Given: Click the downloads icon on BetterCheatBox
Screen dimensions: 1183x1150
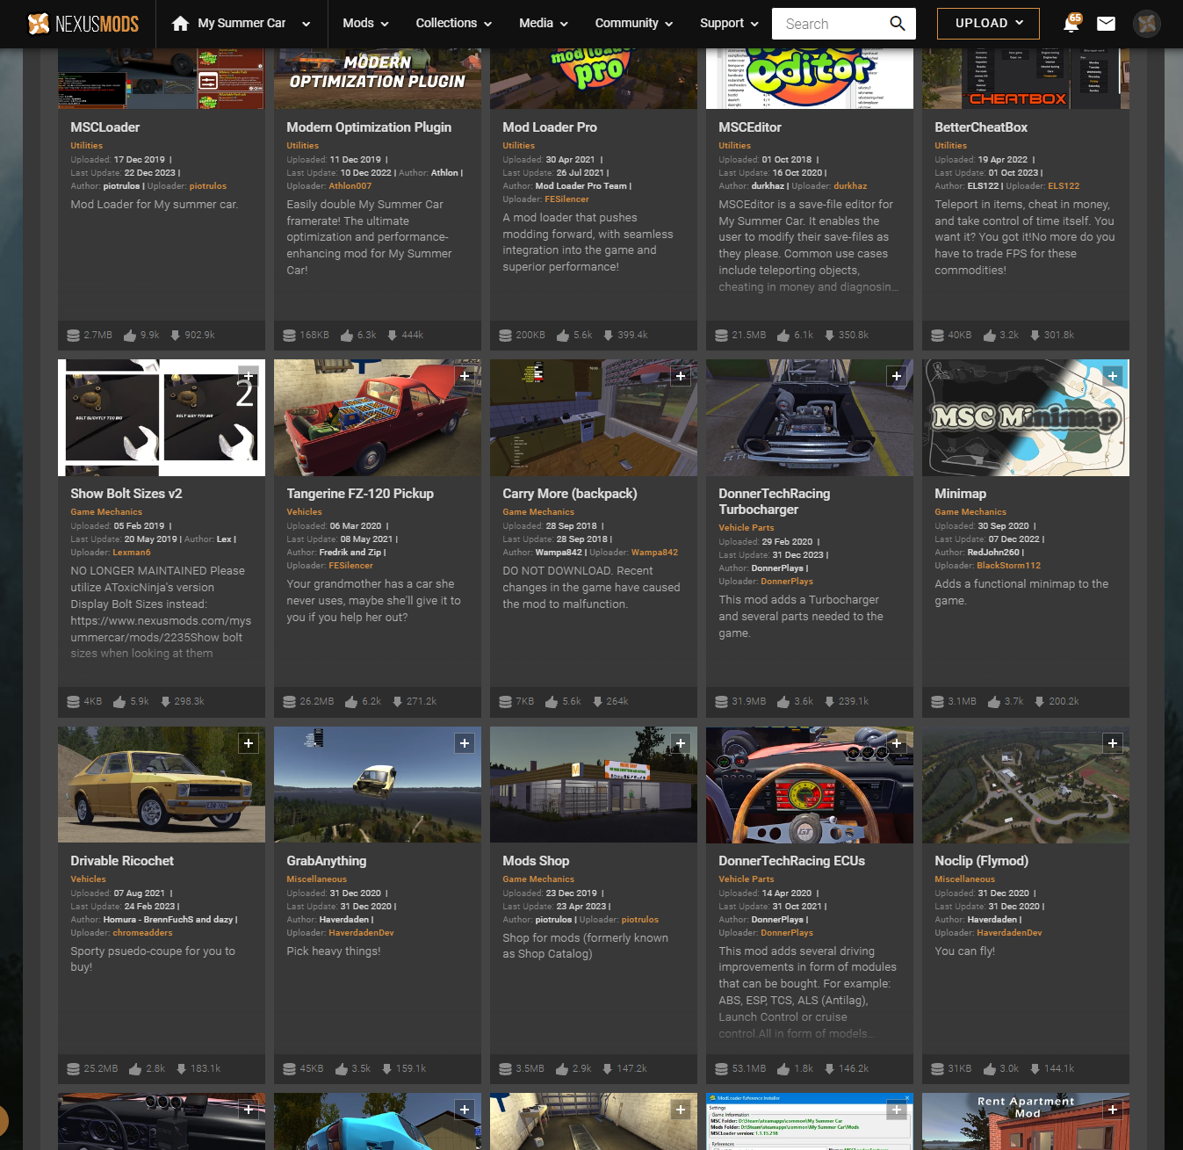Looking at the screenshot, I should (1035, 336).
